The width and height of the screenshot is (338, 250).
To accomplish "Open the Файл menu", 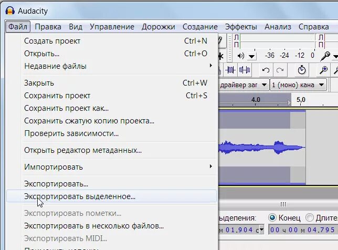I will click(18, 27).
